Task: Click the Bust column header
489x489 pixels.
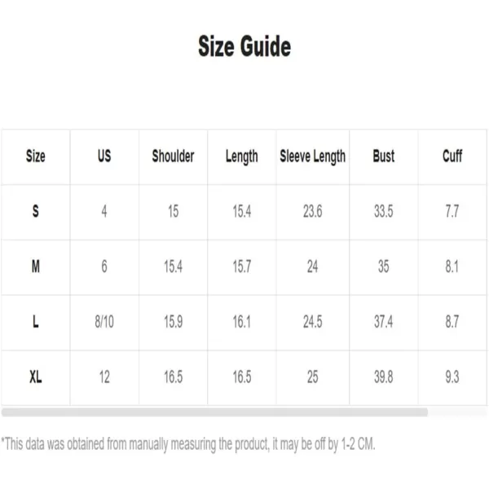Action: pyautogui.click(x=384, y=156)
